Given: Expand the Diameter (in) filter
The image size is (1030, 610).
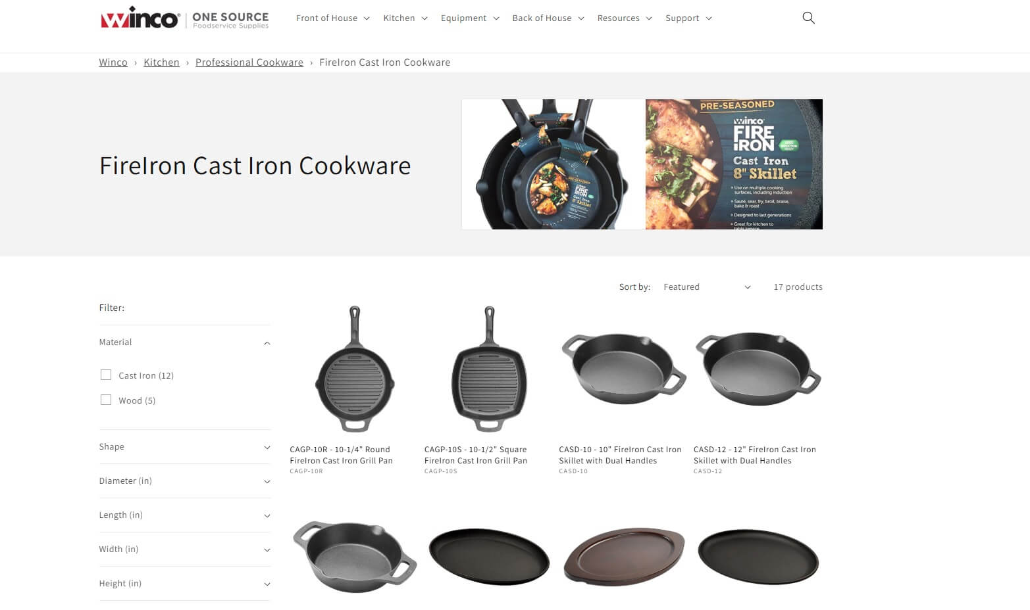Looking at the screenshot, I should [184, 481].
